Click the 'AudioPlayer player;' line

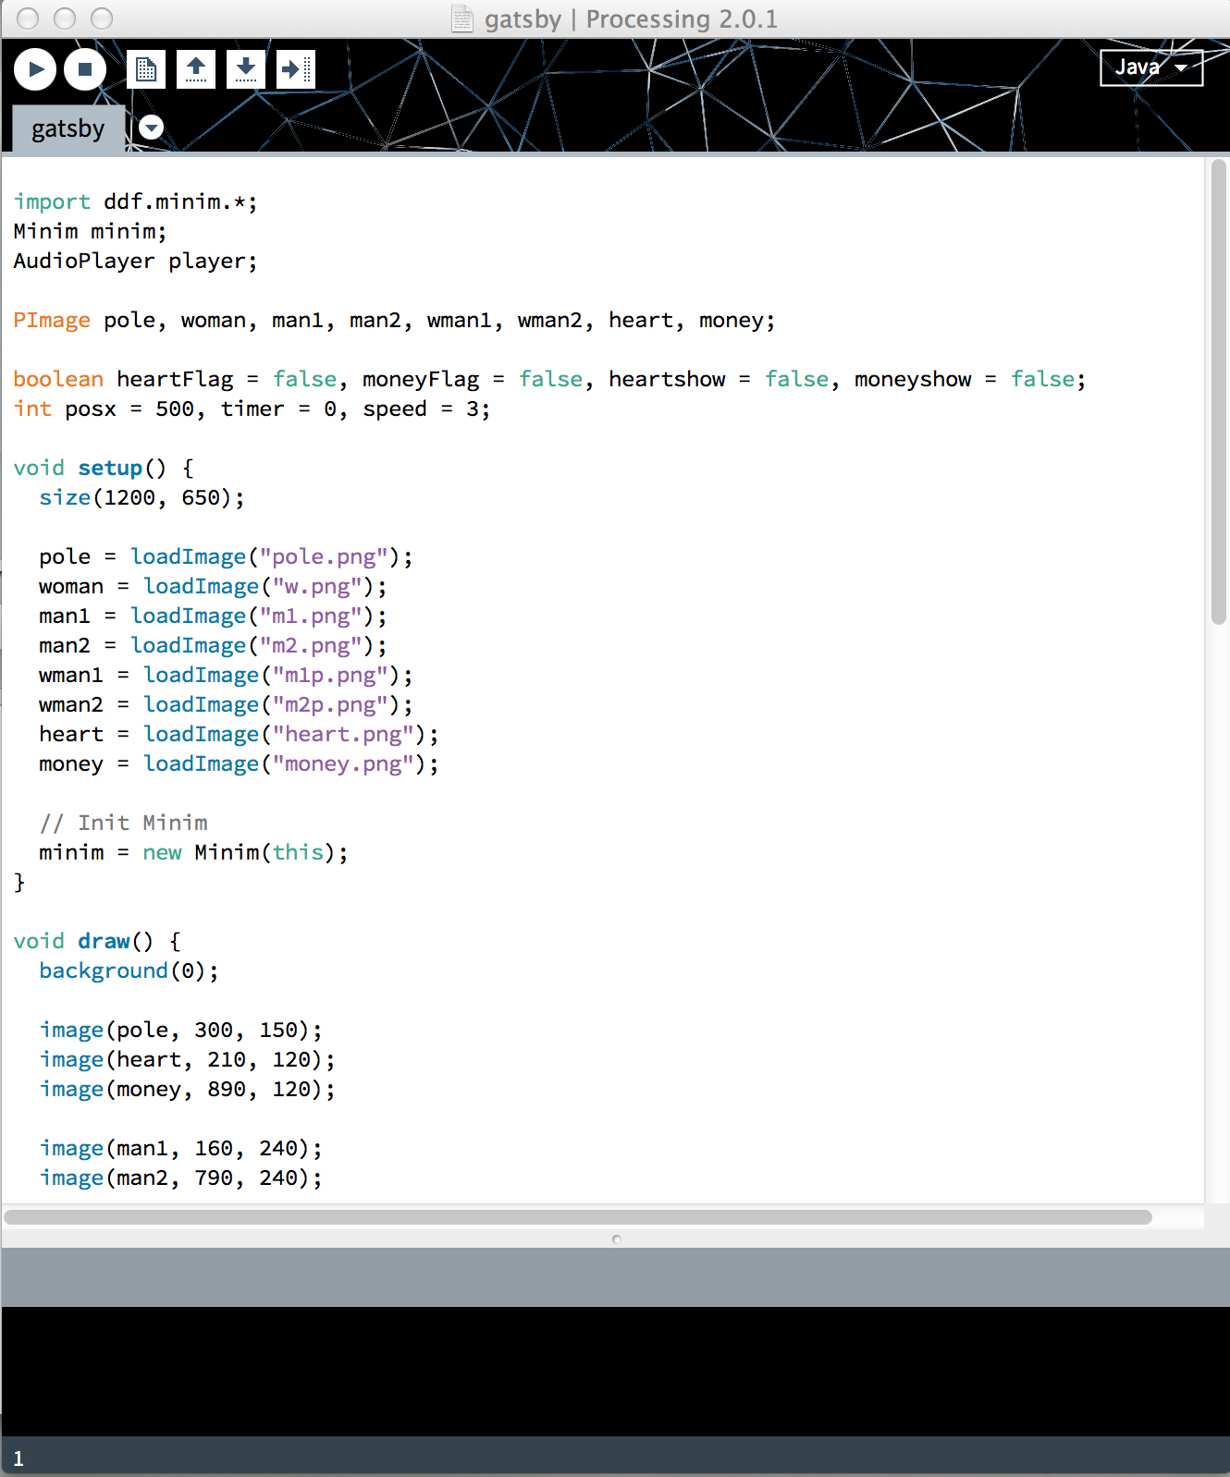coord(135,261)
